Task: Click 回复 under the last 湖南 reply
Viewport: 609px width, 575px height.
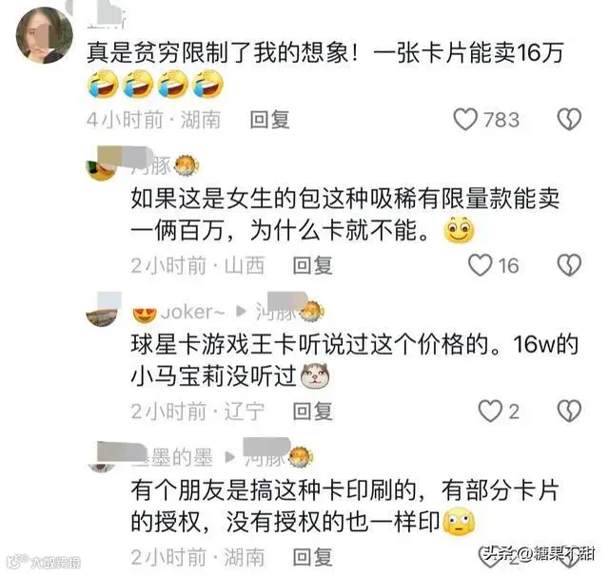Action: tap(312, 558)
